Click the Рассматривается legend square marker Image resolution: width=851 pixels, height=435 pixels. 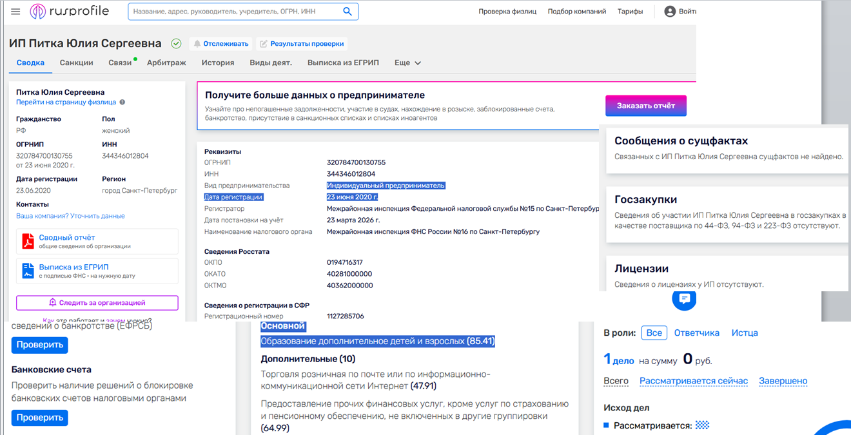click(x=606, y=425)
